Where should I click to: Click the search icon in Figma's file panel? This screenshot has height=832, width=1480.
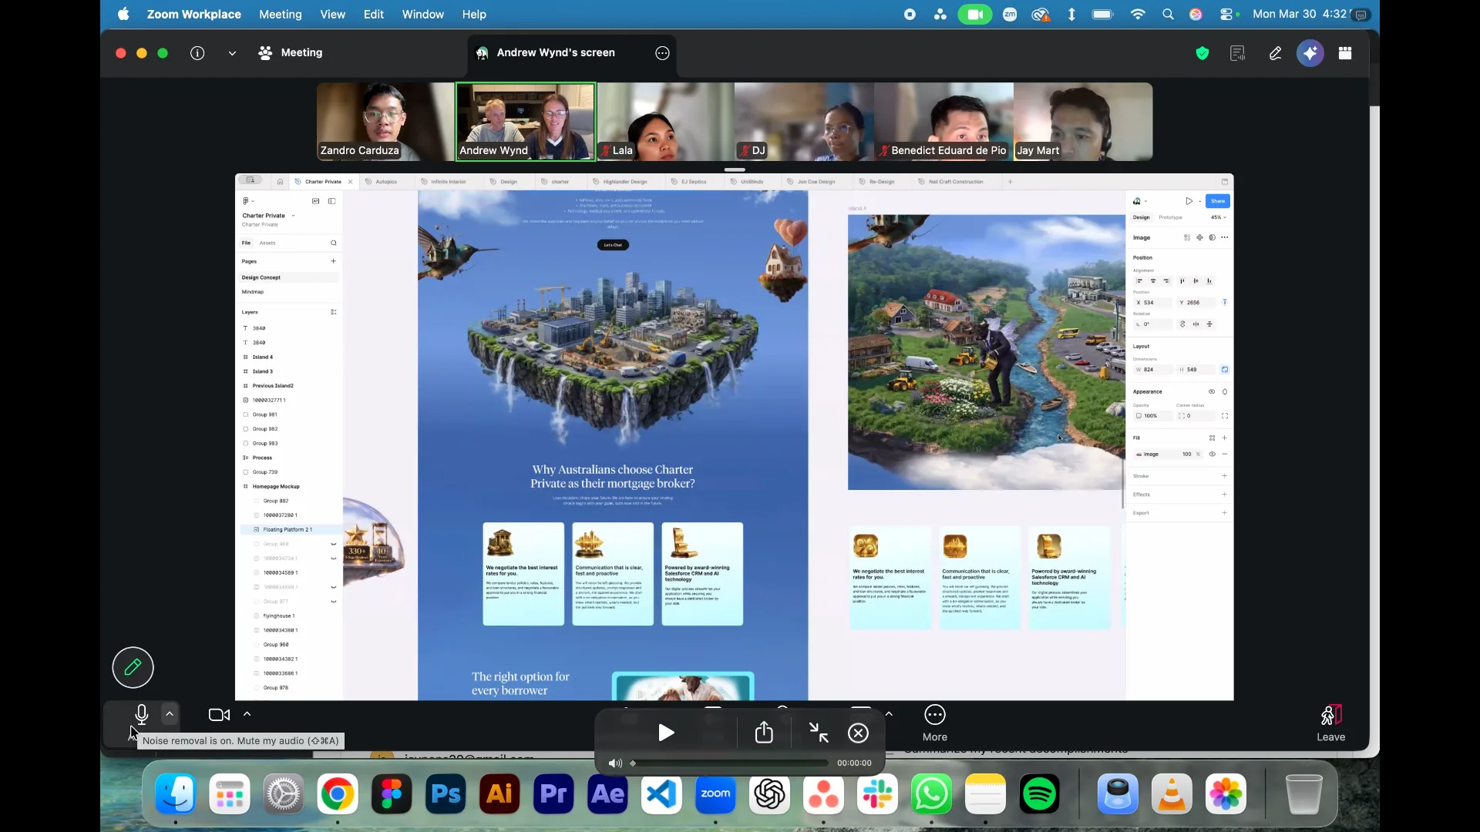[x=334, y=243]
